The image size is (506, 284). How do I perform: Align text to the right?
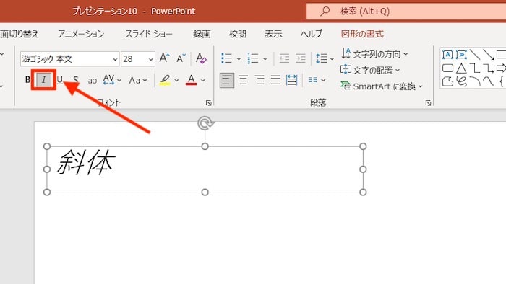click(259, 80)
